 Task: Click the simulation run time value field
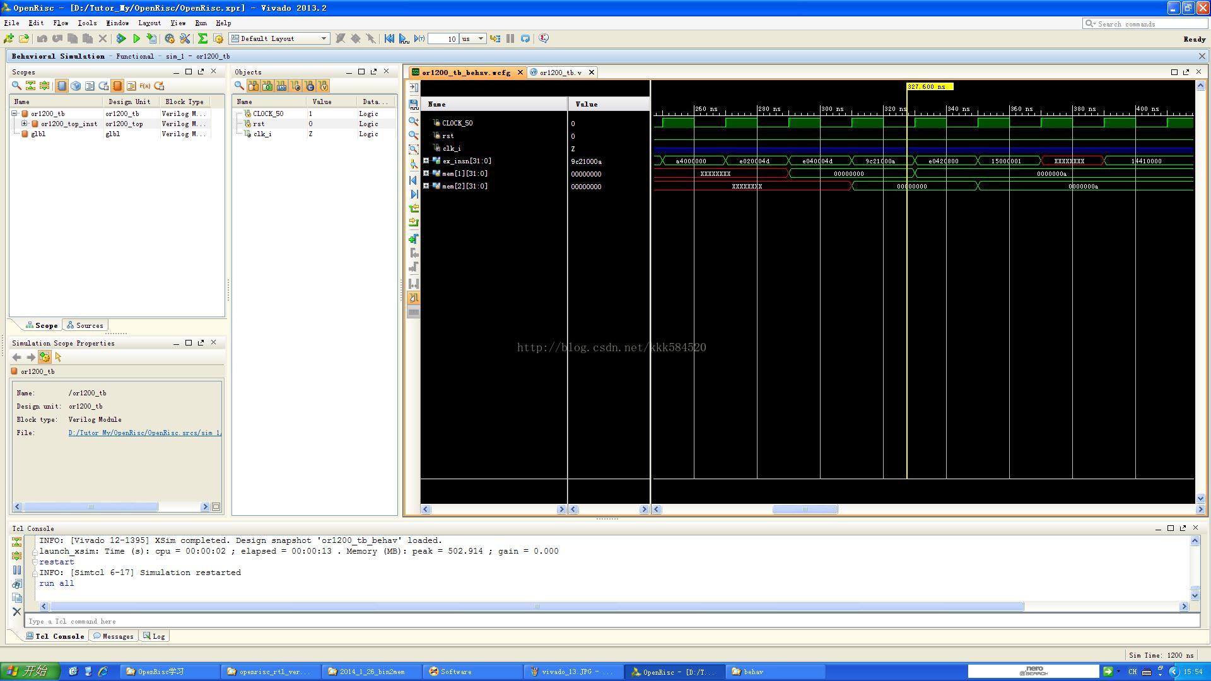click(x=443, y=39)
